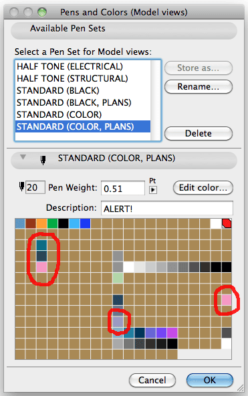The image size is (248, 396).
Task: Open the Edit color... dialog
Action: (x=203, y=188)
